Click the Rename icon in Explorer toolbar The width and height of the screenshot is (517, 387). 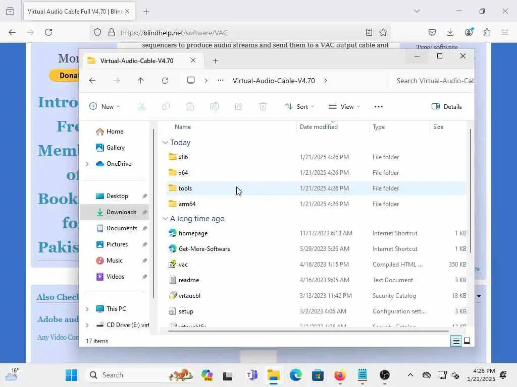(214, 107)
